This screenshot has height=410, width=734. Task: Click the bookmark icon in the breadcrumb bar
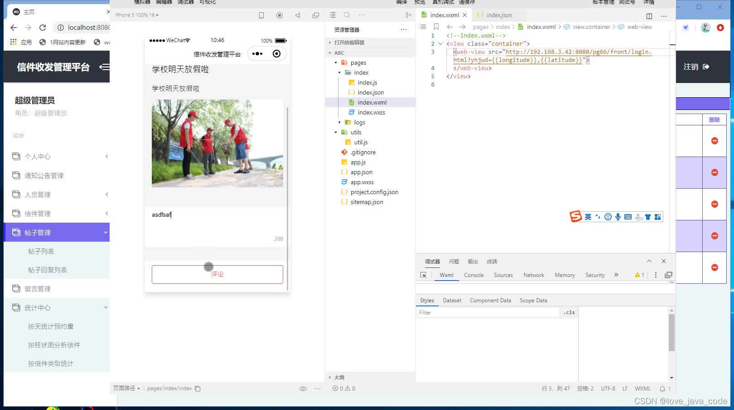(x=436, y=27)
